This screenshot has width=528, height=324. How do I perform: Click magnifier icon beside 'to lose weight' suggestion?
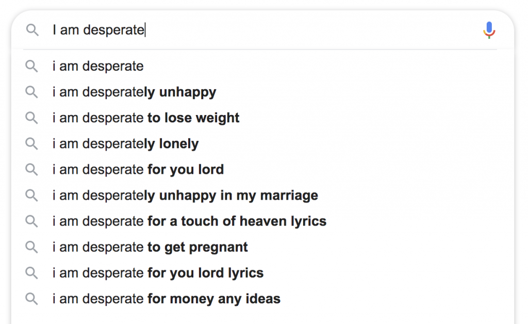[31, 118]
